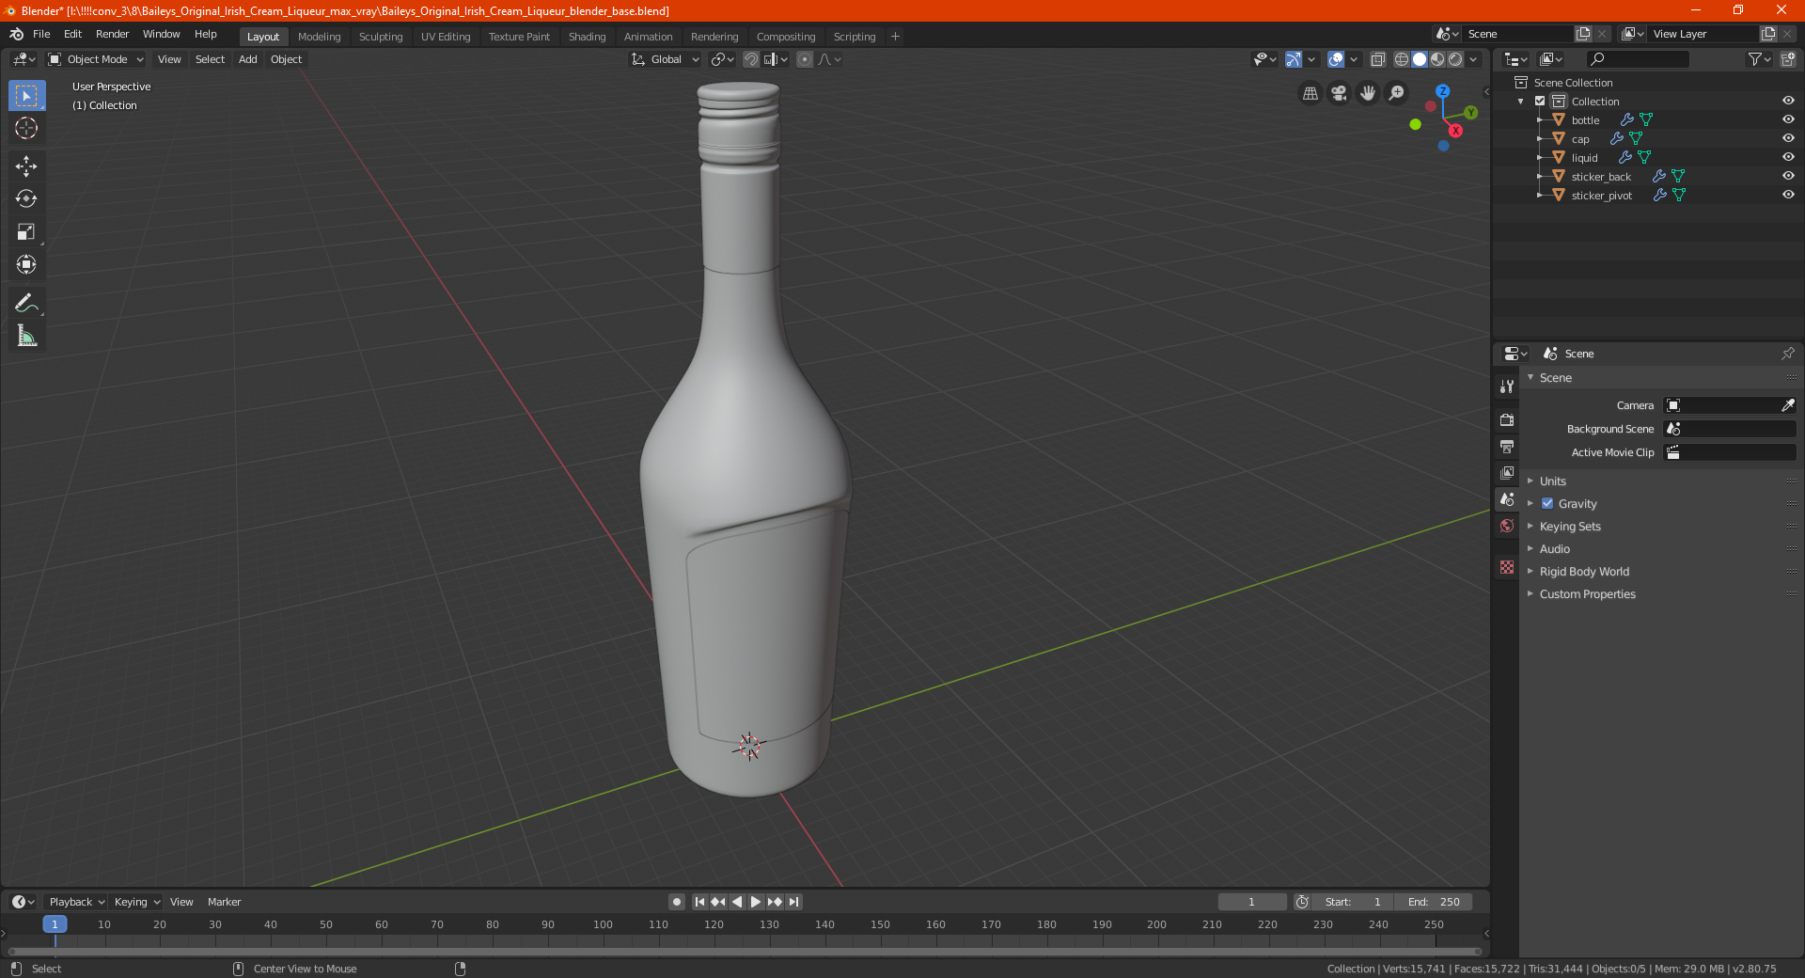Image resolution: width=1805 pixels, height=978 pixels.
Task: Jump to the end frame
Action: [793, 902]
